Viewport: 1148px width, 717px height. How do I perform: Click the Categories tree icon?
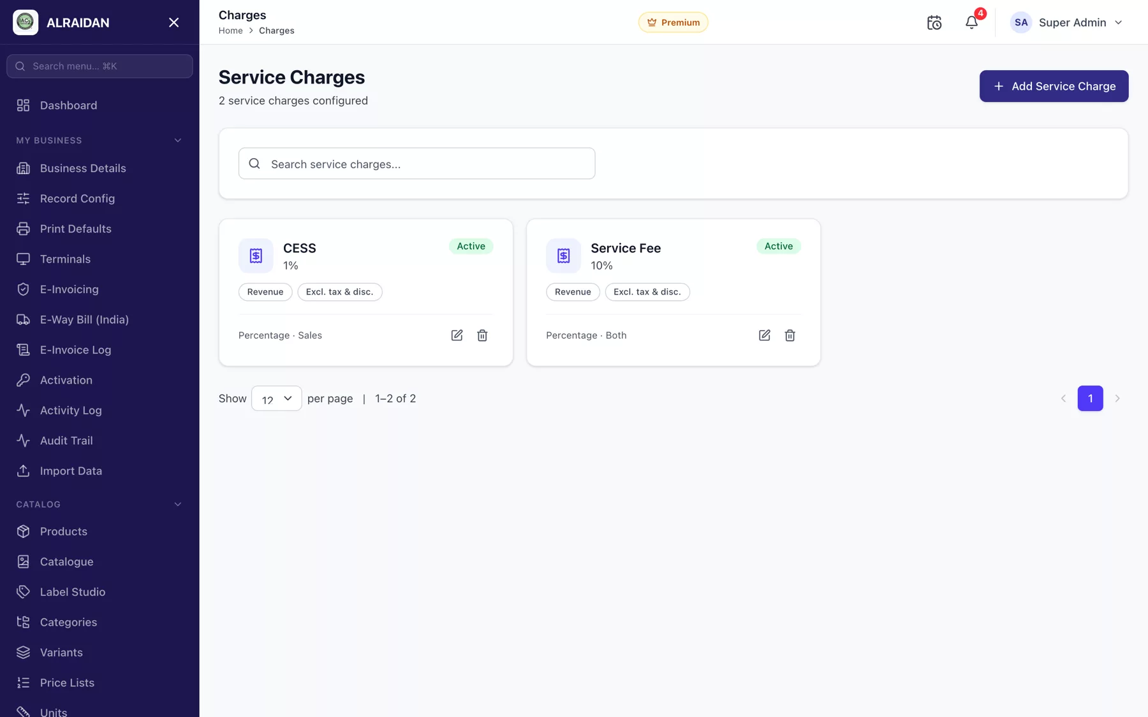point(24,622)
